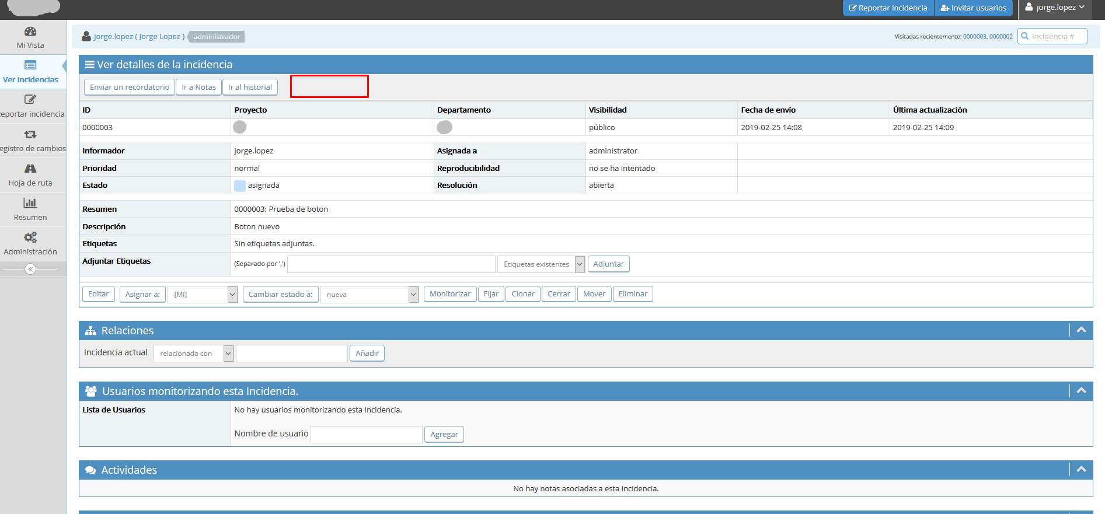The image size is (1105, 514).
Task: Open the jorge.lopez user menu
Action: pyautogui.click(x=1055, y=8)
